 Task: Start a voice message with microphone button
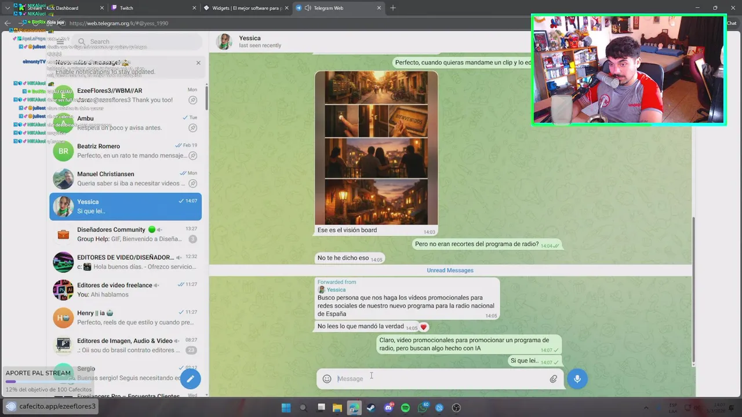[577, 379]
